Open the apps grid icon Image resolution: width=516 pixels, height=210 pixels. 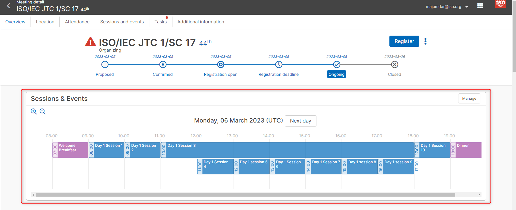[x=480, y=6]
